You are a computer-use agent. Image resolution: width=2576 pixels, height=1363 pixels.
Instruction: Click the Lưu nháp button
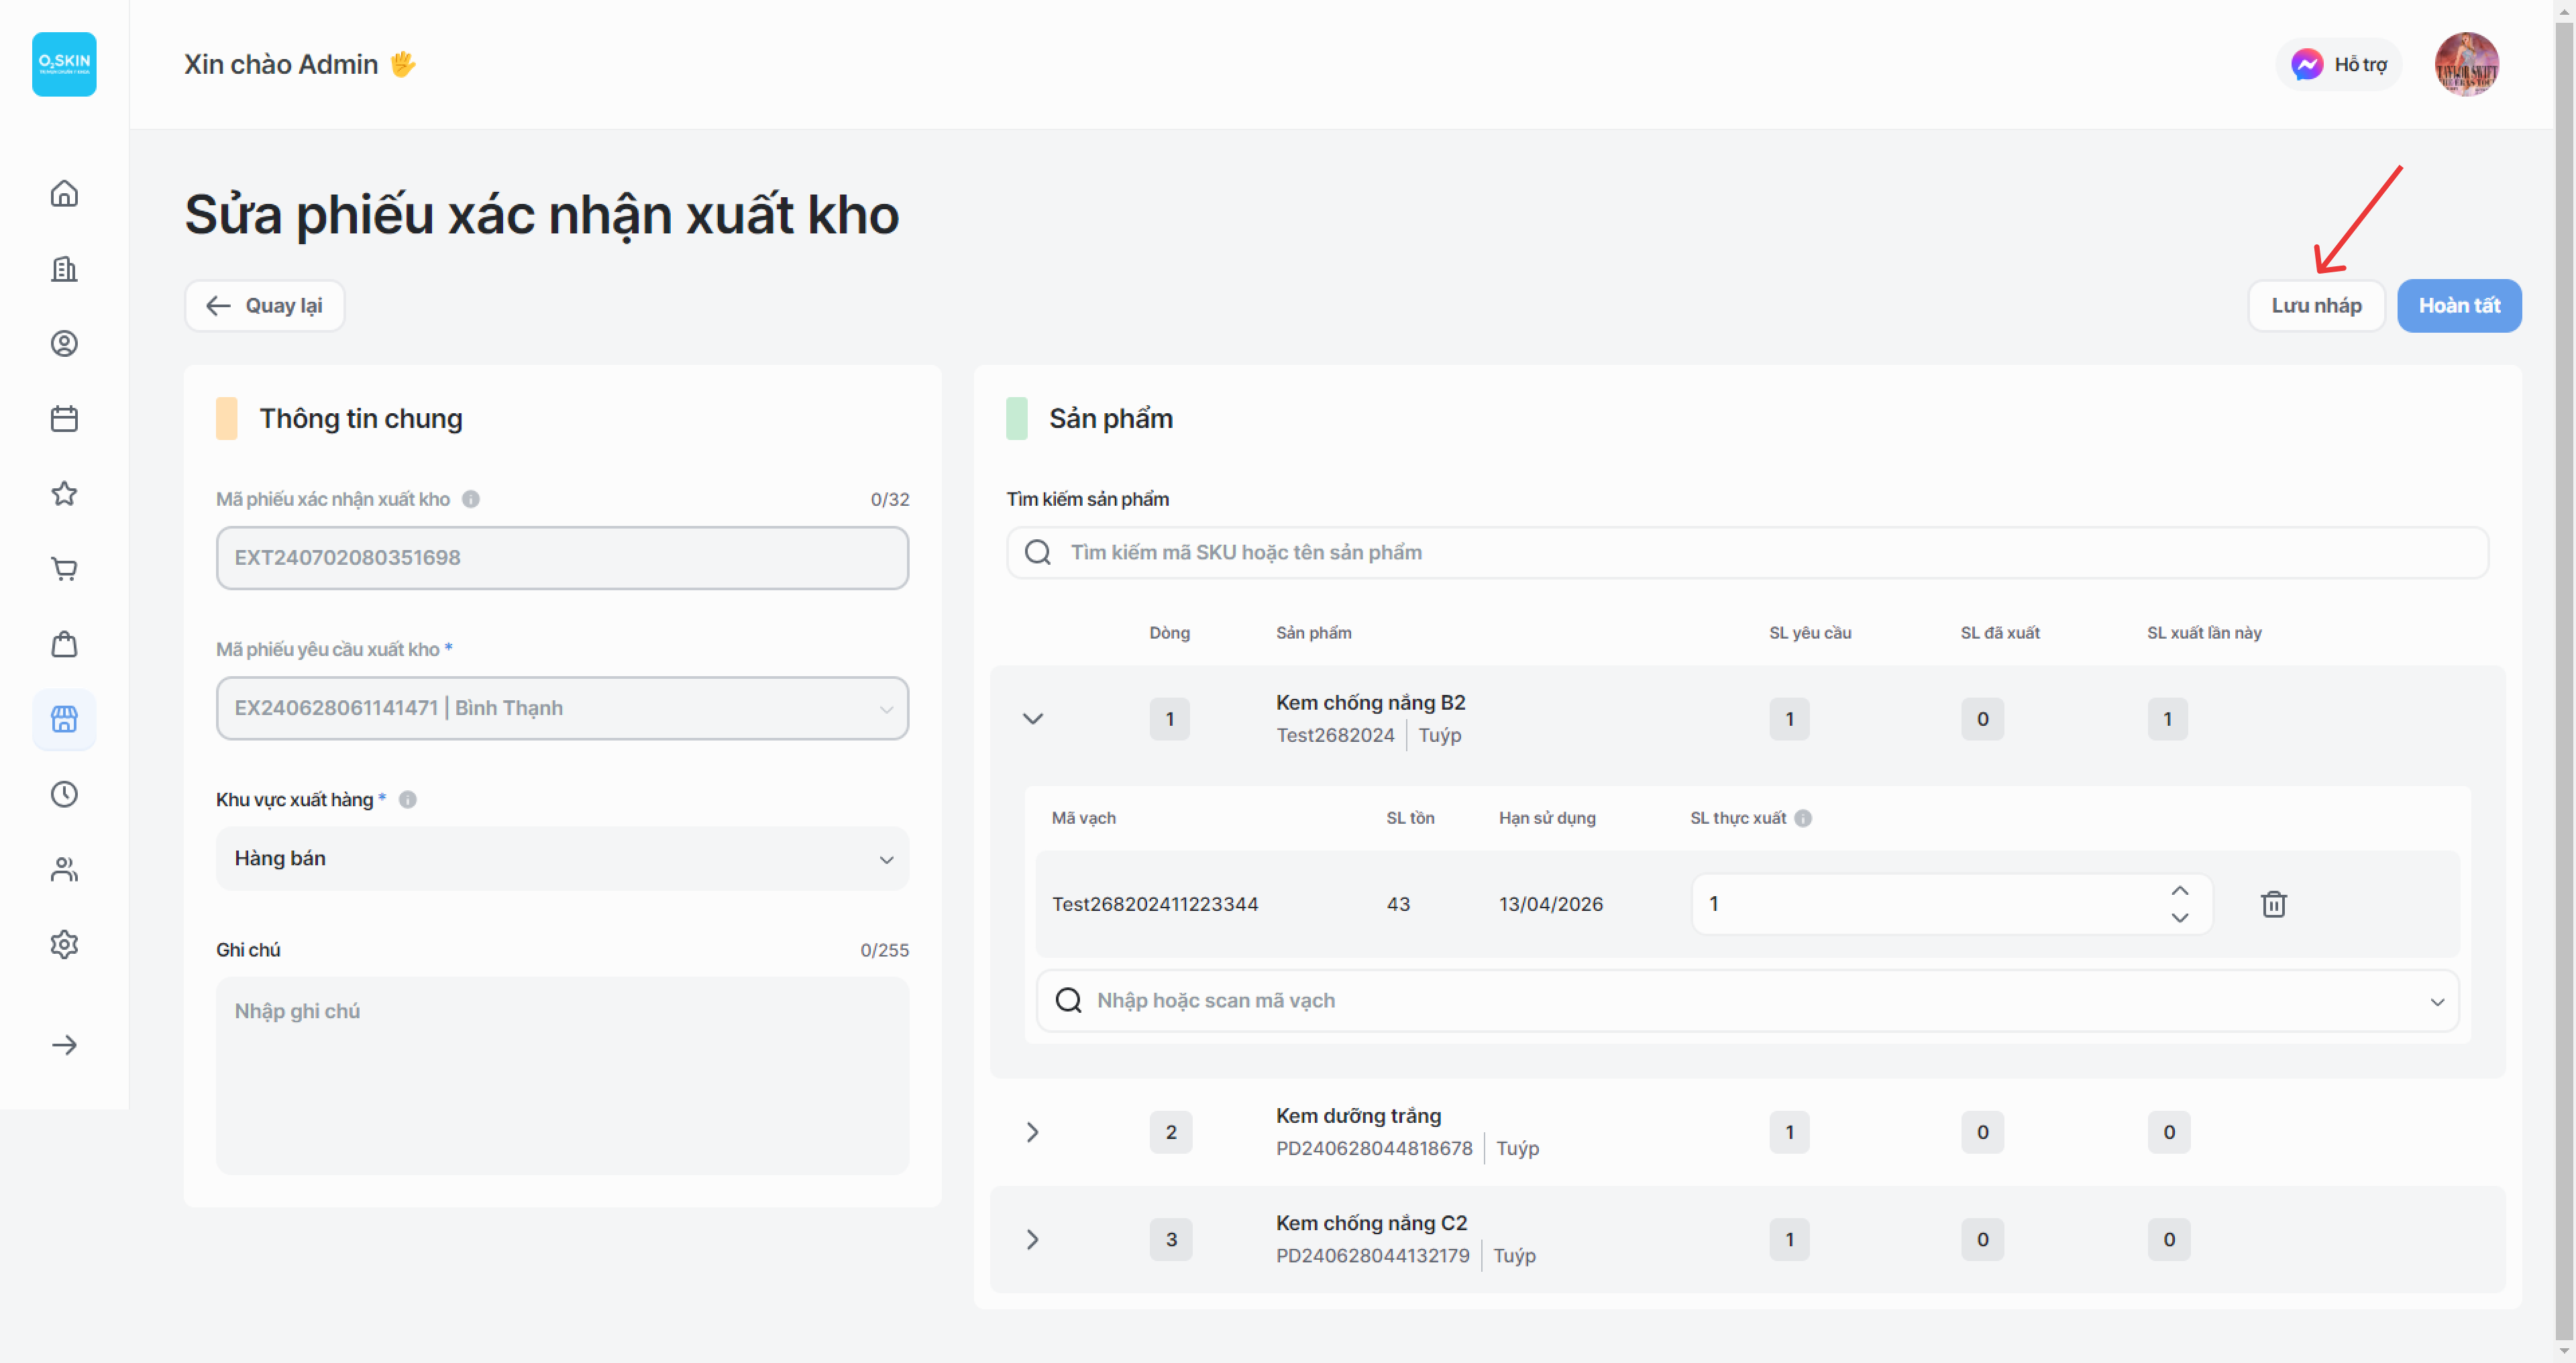coord(2316,306)
